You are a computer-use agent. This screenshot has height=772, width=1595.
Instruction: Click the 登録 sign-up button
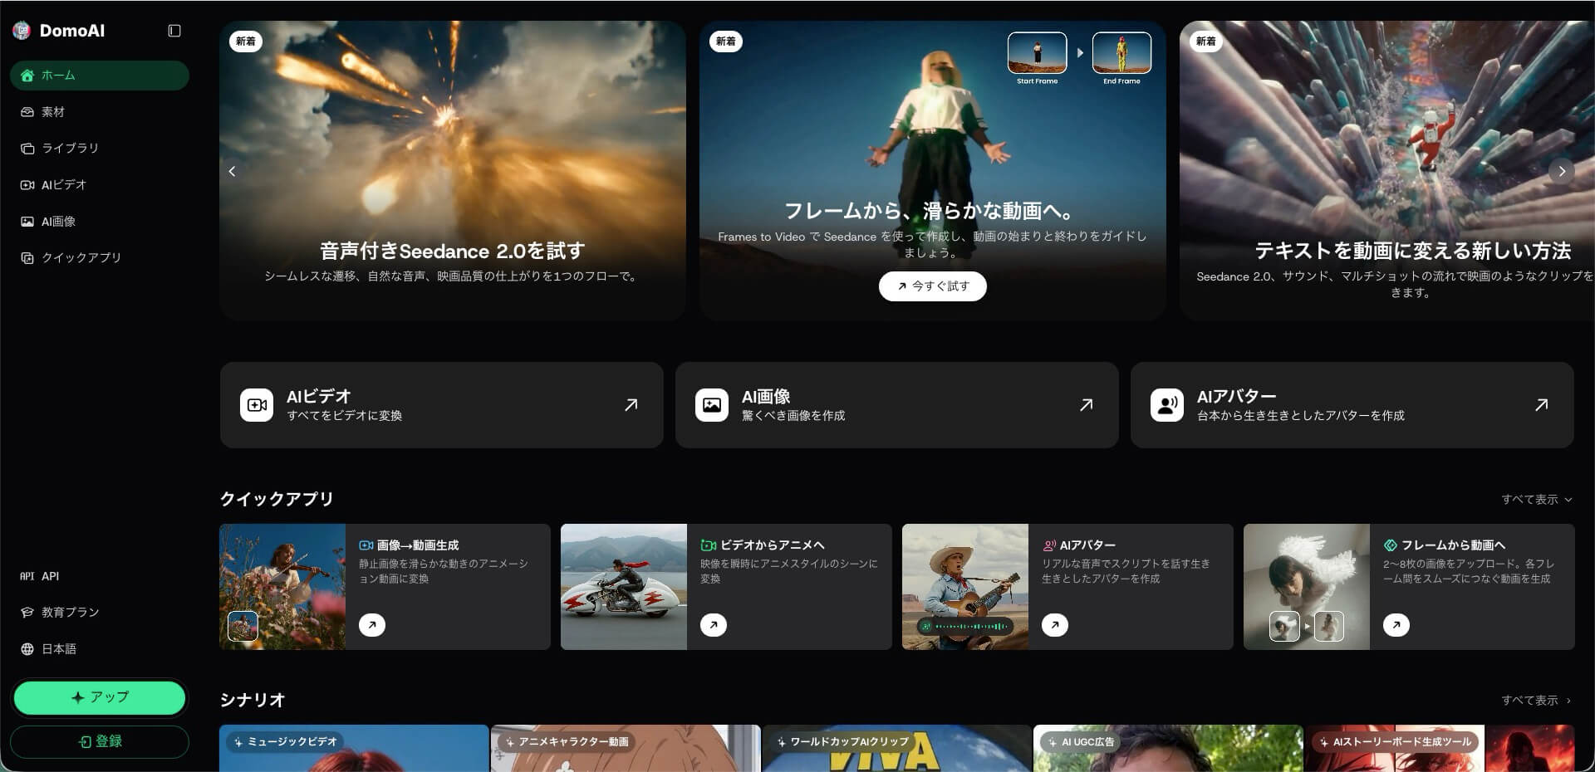point(100,741)
